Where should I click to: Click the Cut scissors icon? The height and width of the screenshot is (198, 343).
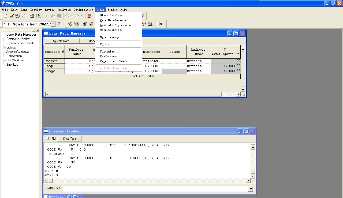coord(47,16)
